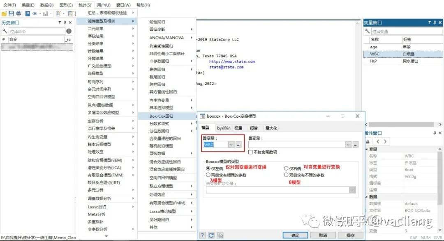Click the Print icon in the toolbar
Viewport: 444px width, 241px height.
pos(18,14)
